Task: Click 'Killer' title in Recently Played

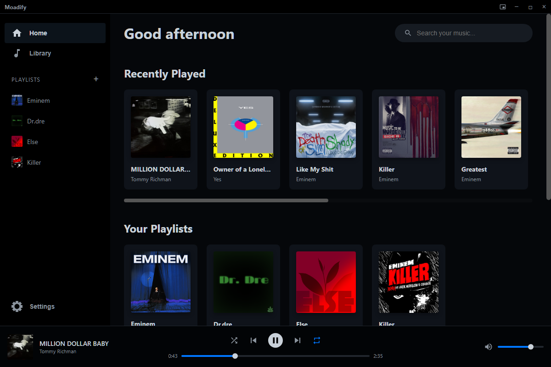Action: coord(387,169)
